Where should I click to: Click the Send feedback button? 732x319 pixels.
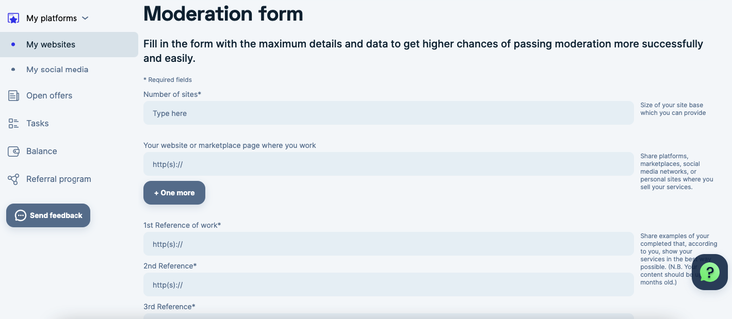click(x=48, y=215)
